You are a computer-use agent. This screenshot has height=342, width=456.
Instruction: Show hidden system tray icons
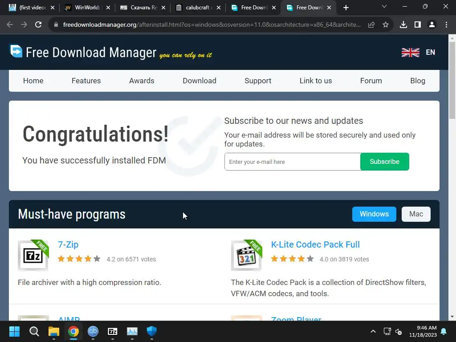click(x=373, y=331)
